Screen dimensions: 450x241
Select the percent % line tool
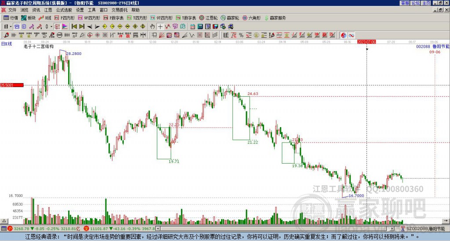[x=241, y=35]
